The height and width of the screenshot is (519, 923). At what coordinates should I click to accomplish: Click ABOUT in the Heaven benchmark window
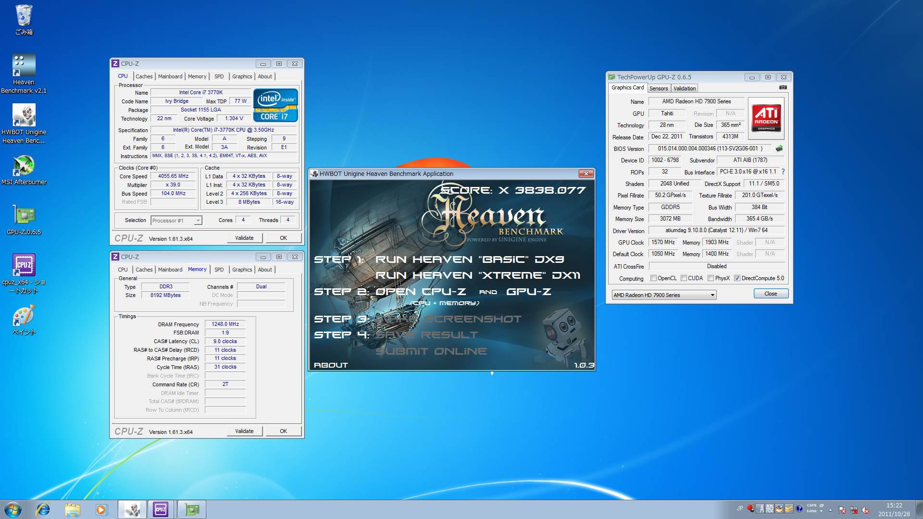331,365
